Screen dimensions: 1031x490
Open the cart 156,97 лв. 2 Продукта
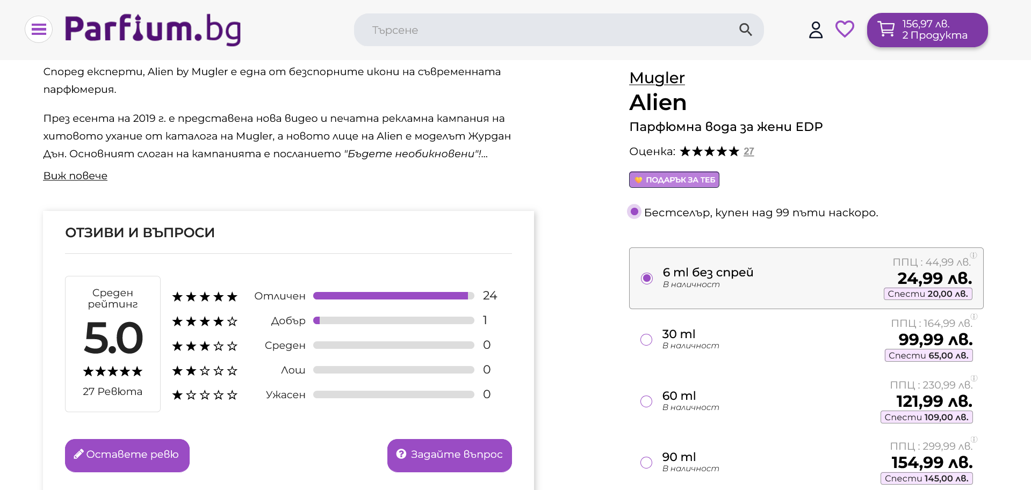point(927,30)
